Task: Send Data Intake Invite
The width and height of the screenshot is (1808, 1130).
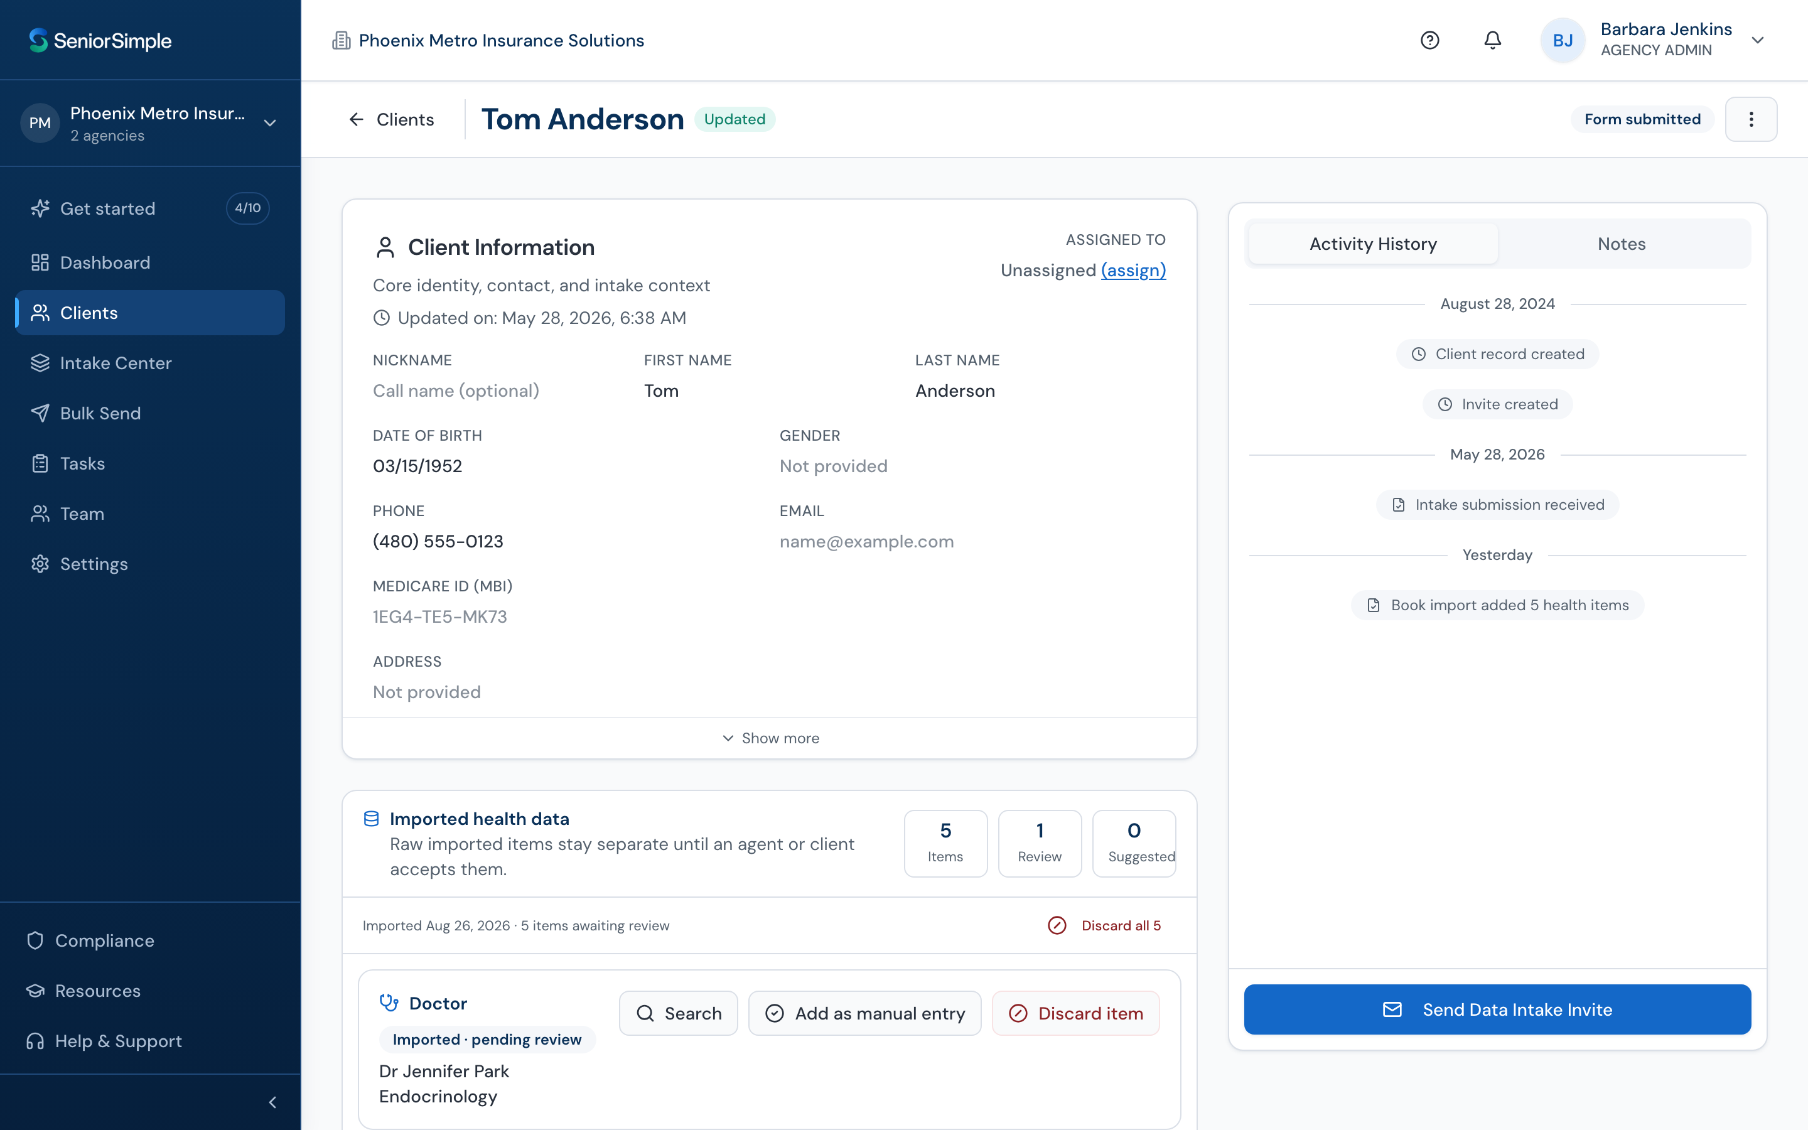Action: [x=1497, y=1009]
